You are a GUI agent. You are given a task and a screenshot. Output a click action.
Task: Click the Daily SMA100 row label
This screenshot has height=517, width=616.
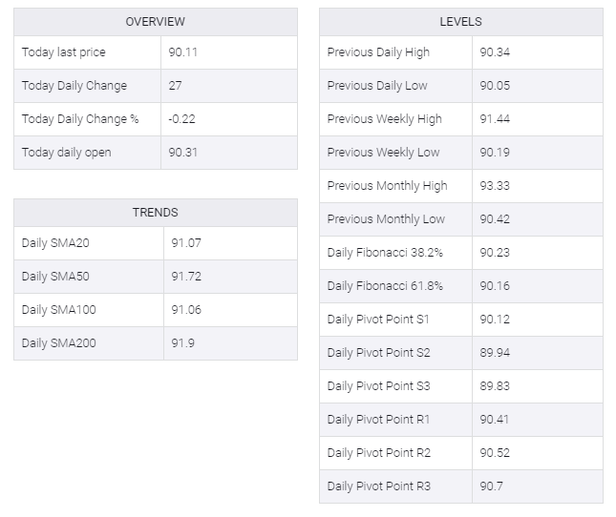tap(59, 310)
